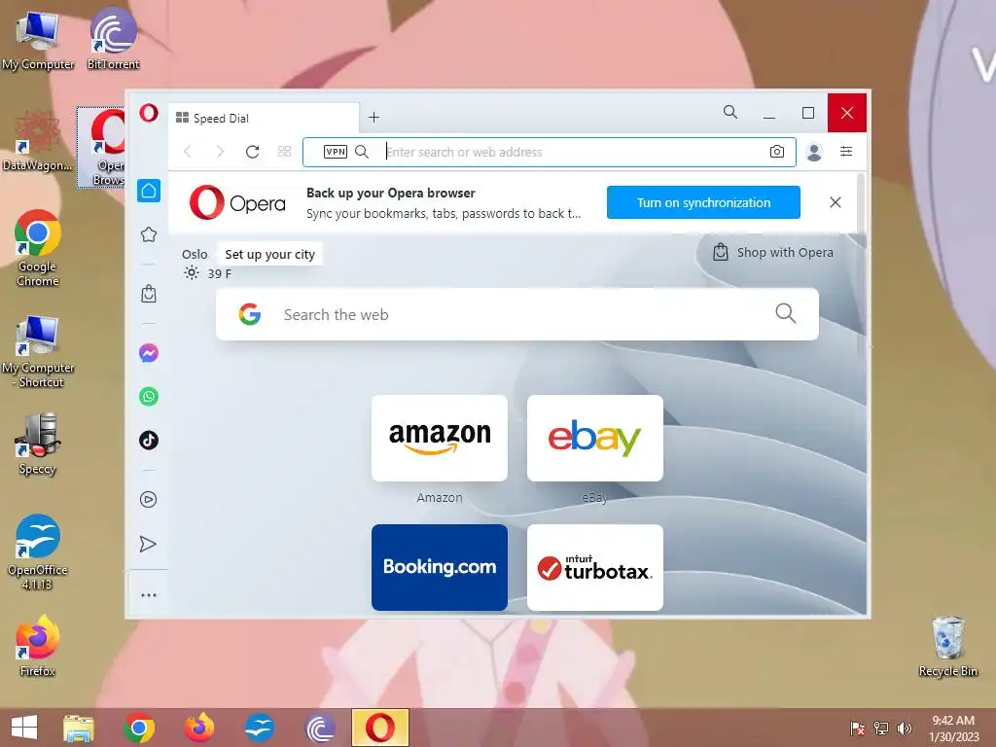Select OpenOffice 4.1.13 desktop icon
The width and height of the screenshot is (996, 747).
pyautogui.click(x=38, y=552)
